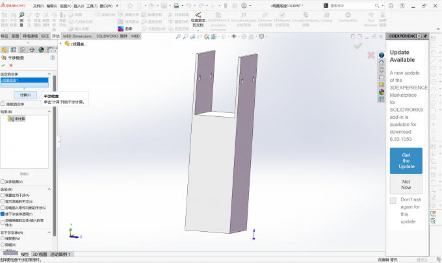Image resolution: width=442 pixels, height=263 pixels.
Task: Open the Check Active Document dropdown arrow
Action: [x=198, y=30]
